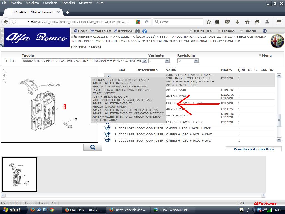
Task: Switch to 1.JPG Windows Picture taskbar item
Action: tap(173, 210)
